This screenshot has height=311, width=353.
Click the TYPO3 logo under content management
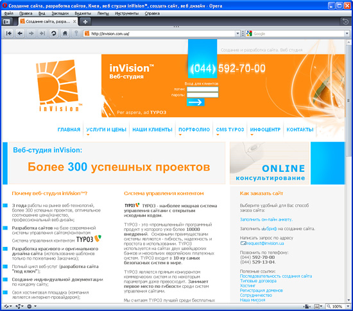click(x=89, y=239)
